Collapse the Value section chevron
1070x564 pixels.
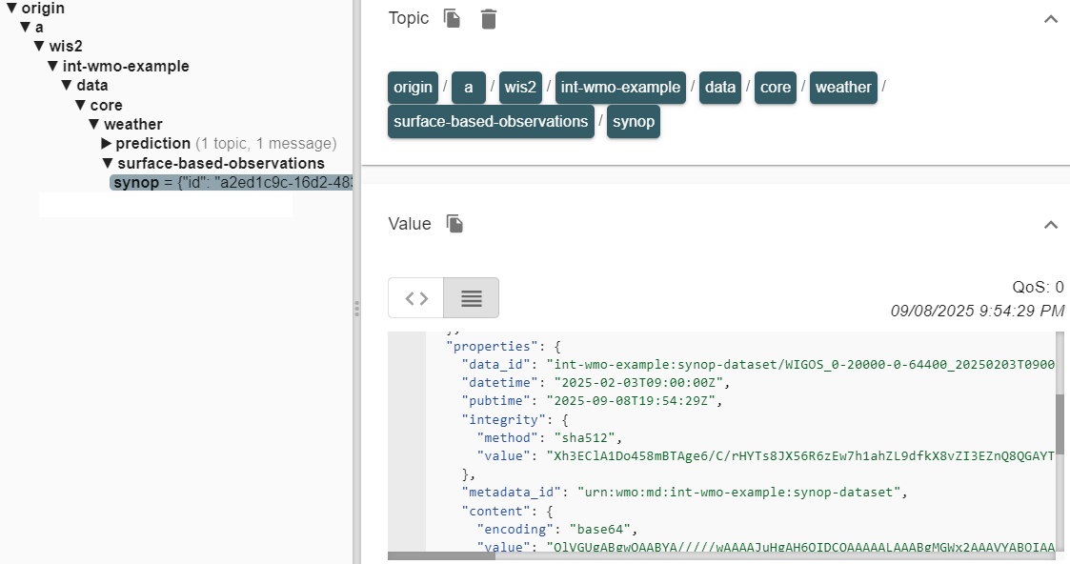point(1051,225)
